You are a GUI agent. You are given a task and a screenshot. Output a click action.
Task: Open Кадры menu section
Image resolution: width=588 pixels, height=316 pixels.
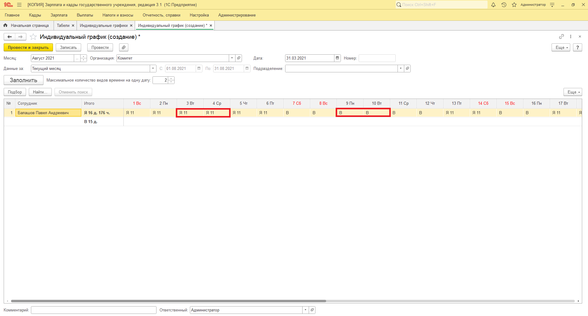click(35, 15)
